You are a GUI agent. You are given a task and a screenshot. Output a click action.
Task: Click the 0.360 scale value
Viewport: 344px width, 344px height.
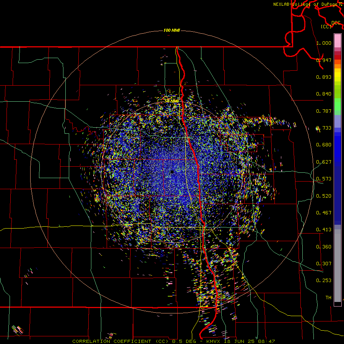324,247
